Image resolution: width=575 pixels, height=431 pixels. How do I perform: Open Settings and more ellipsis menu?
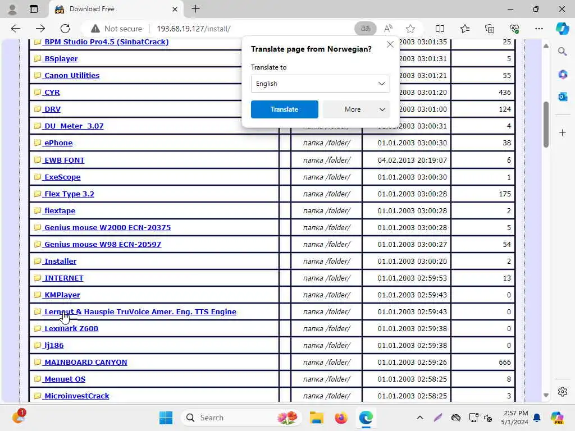[539, 29]
